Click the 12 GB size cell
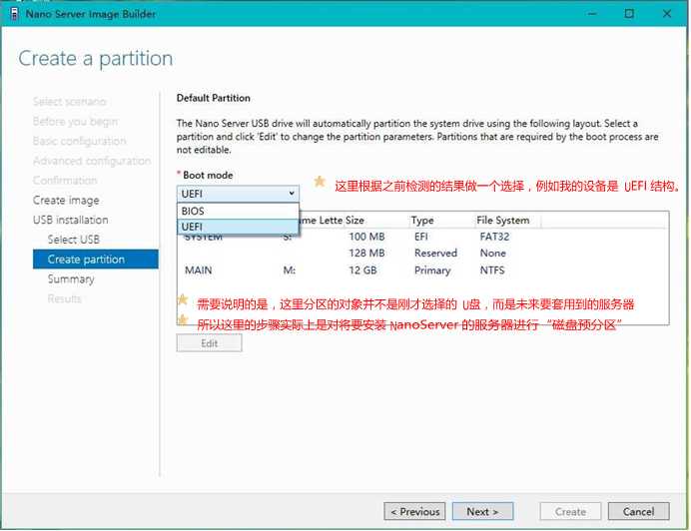Image resolution: width=691 pixels, height=531 pixels. pyautogui.click(x=362, y=270)
